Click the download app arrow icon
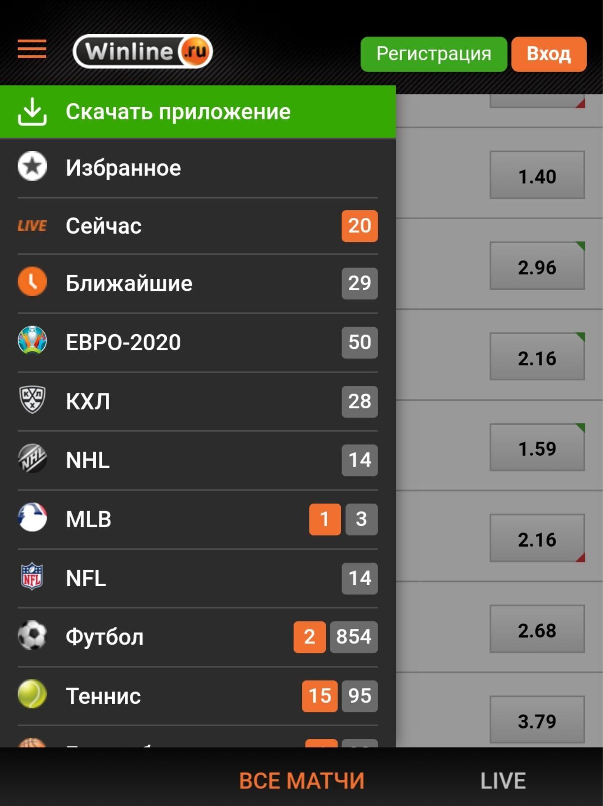This screenshot has width=603, height=806. [32, 111]
